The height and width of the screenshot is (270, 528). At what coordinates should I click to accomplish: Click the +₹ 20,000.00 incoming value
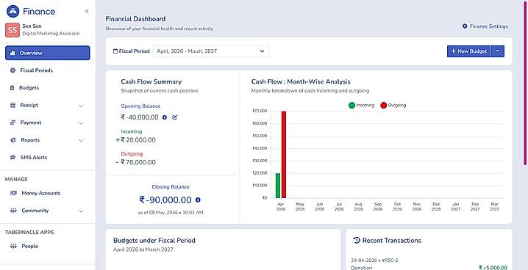(136, 140)
